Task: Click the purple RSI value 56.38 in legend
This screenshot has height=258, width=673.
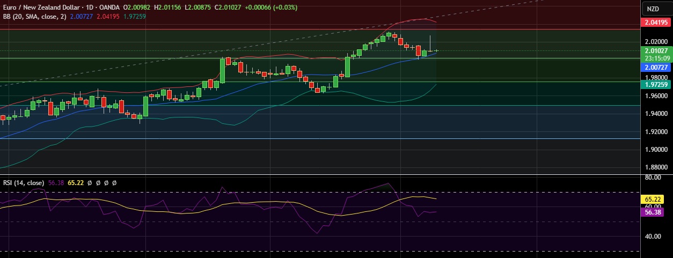Action: point(56,182)
